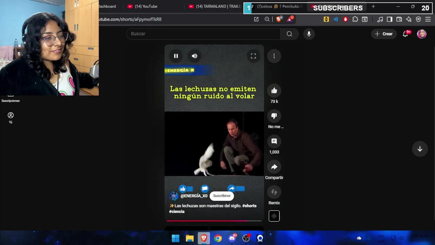Switch to the Dashboard tab
Screen dimensions: 435x245
pos(107,6)
